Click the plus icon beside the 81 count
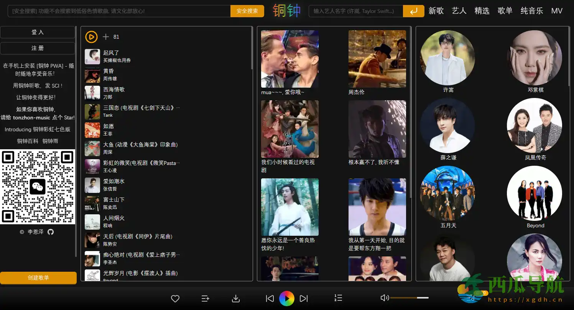The image size is (574, 310). point(106,37)
